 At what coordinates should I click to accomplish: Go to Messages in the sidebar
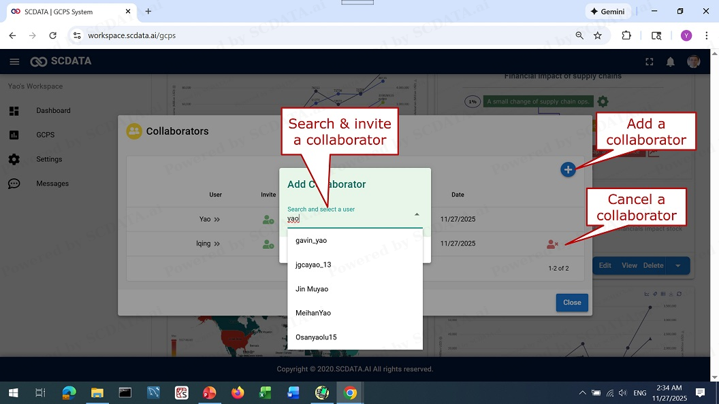point(52,184)
